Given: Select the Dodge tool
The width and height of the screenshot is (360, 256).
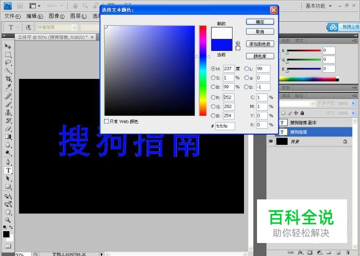Looking at the screenshot, I should pyautogui.click(x=8, y=153).
